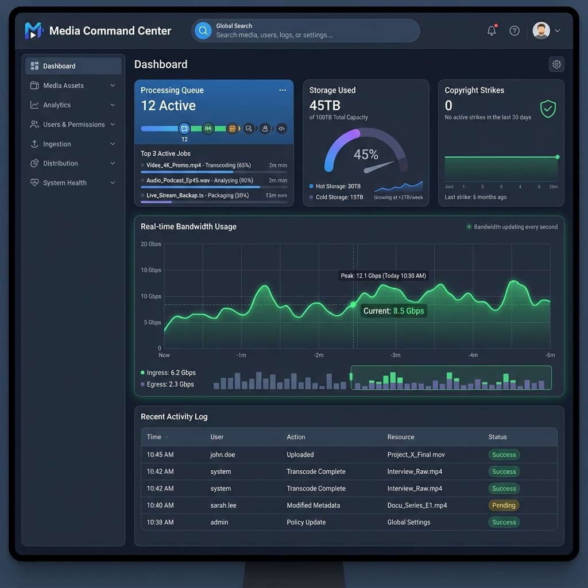The width and height of the screenshot is (588, 588).
Task: Click the Time column header to sort
Action: point(154,436)
